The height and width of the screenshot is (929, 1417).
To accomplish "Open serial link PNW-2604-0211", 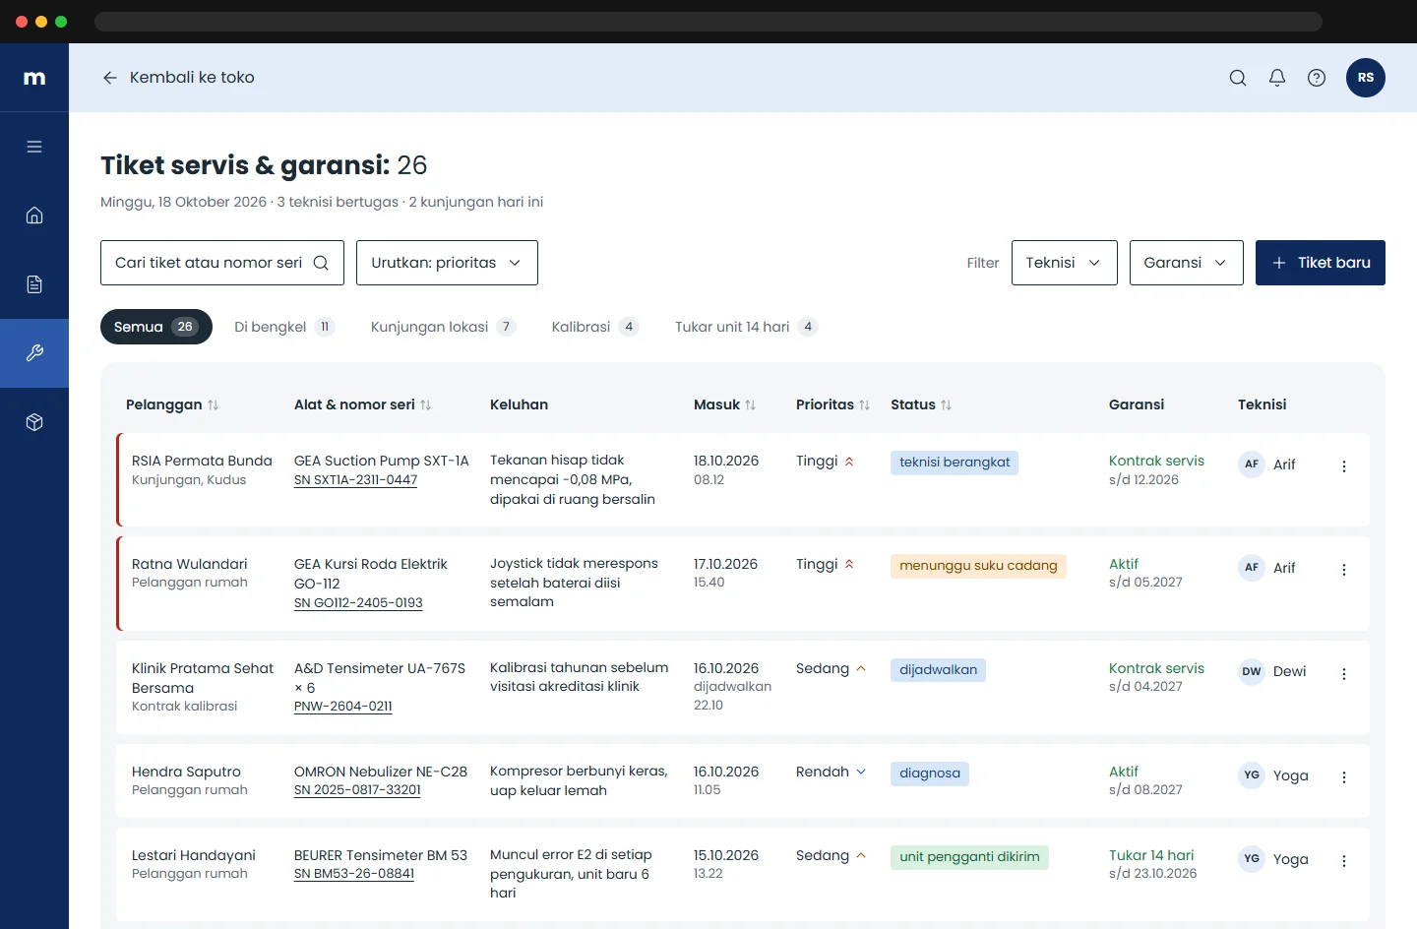I will [342, 707].
